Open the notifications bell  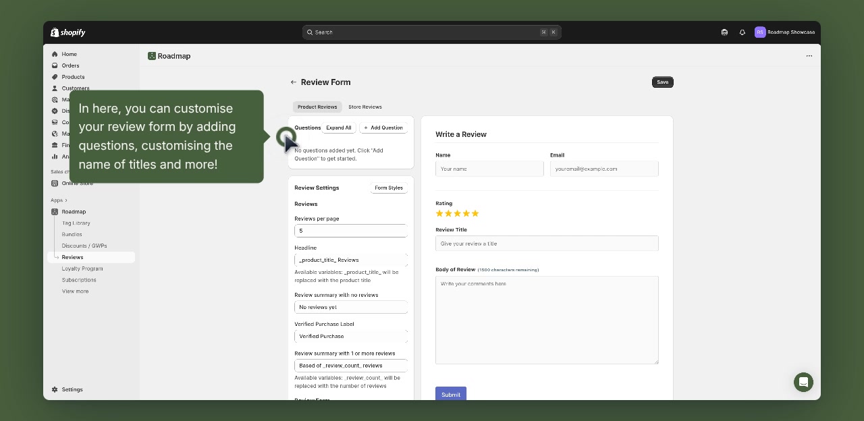pyautogui.click(x=742, y=32)
